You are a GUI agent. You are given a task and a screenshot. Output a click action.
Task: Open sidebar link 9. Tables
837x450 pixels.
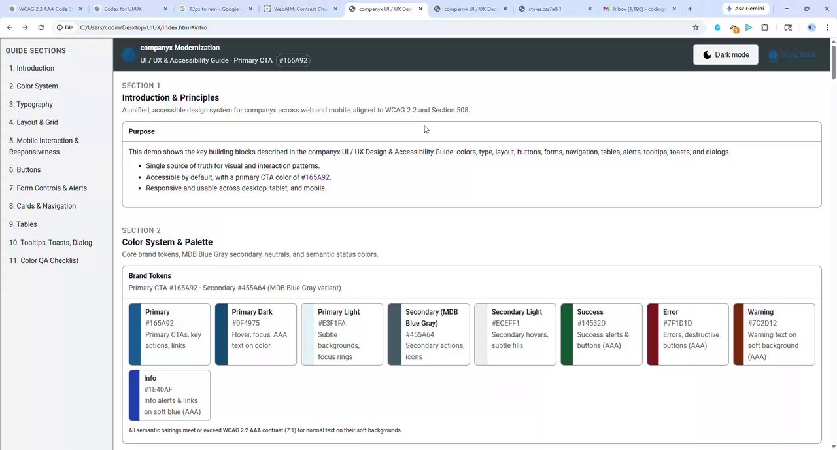tap(23, 224)
